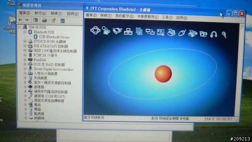Open the Information Synchronization service icon

click(x=150, y=32)
